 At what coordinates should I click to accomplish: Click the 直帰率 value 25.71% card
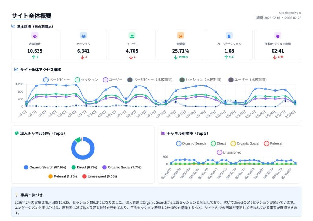coord(180,51)
